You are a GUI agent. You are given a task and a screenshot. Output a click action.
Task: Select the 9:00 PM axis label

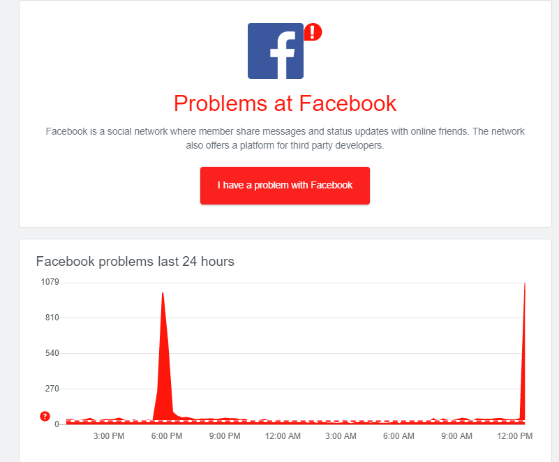click(x=225, y=436)
